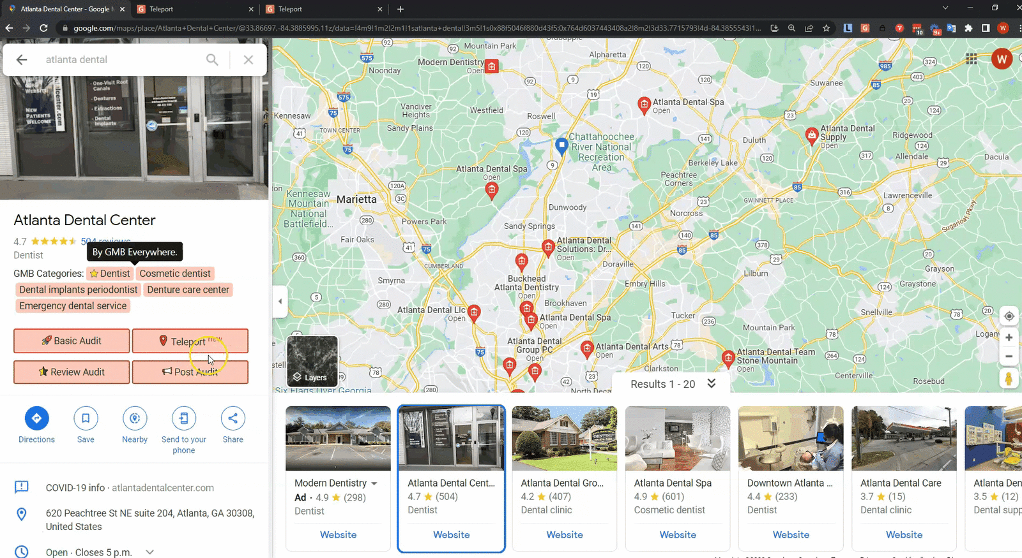This screenshot has width=1022, height=558.
Task: Clear the search with X icon
Action: coord(248,59)
